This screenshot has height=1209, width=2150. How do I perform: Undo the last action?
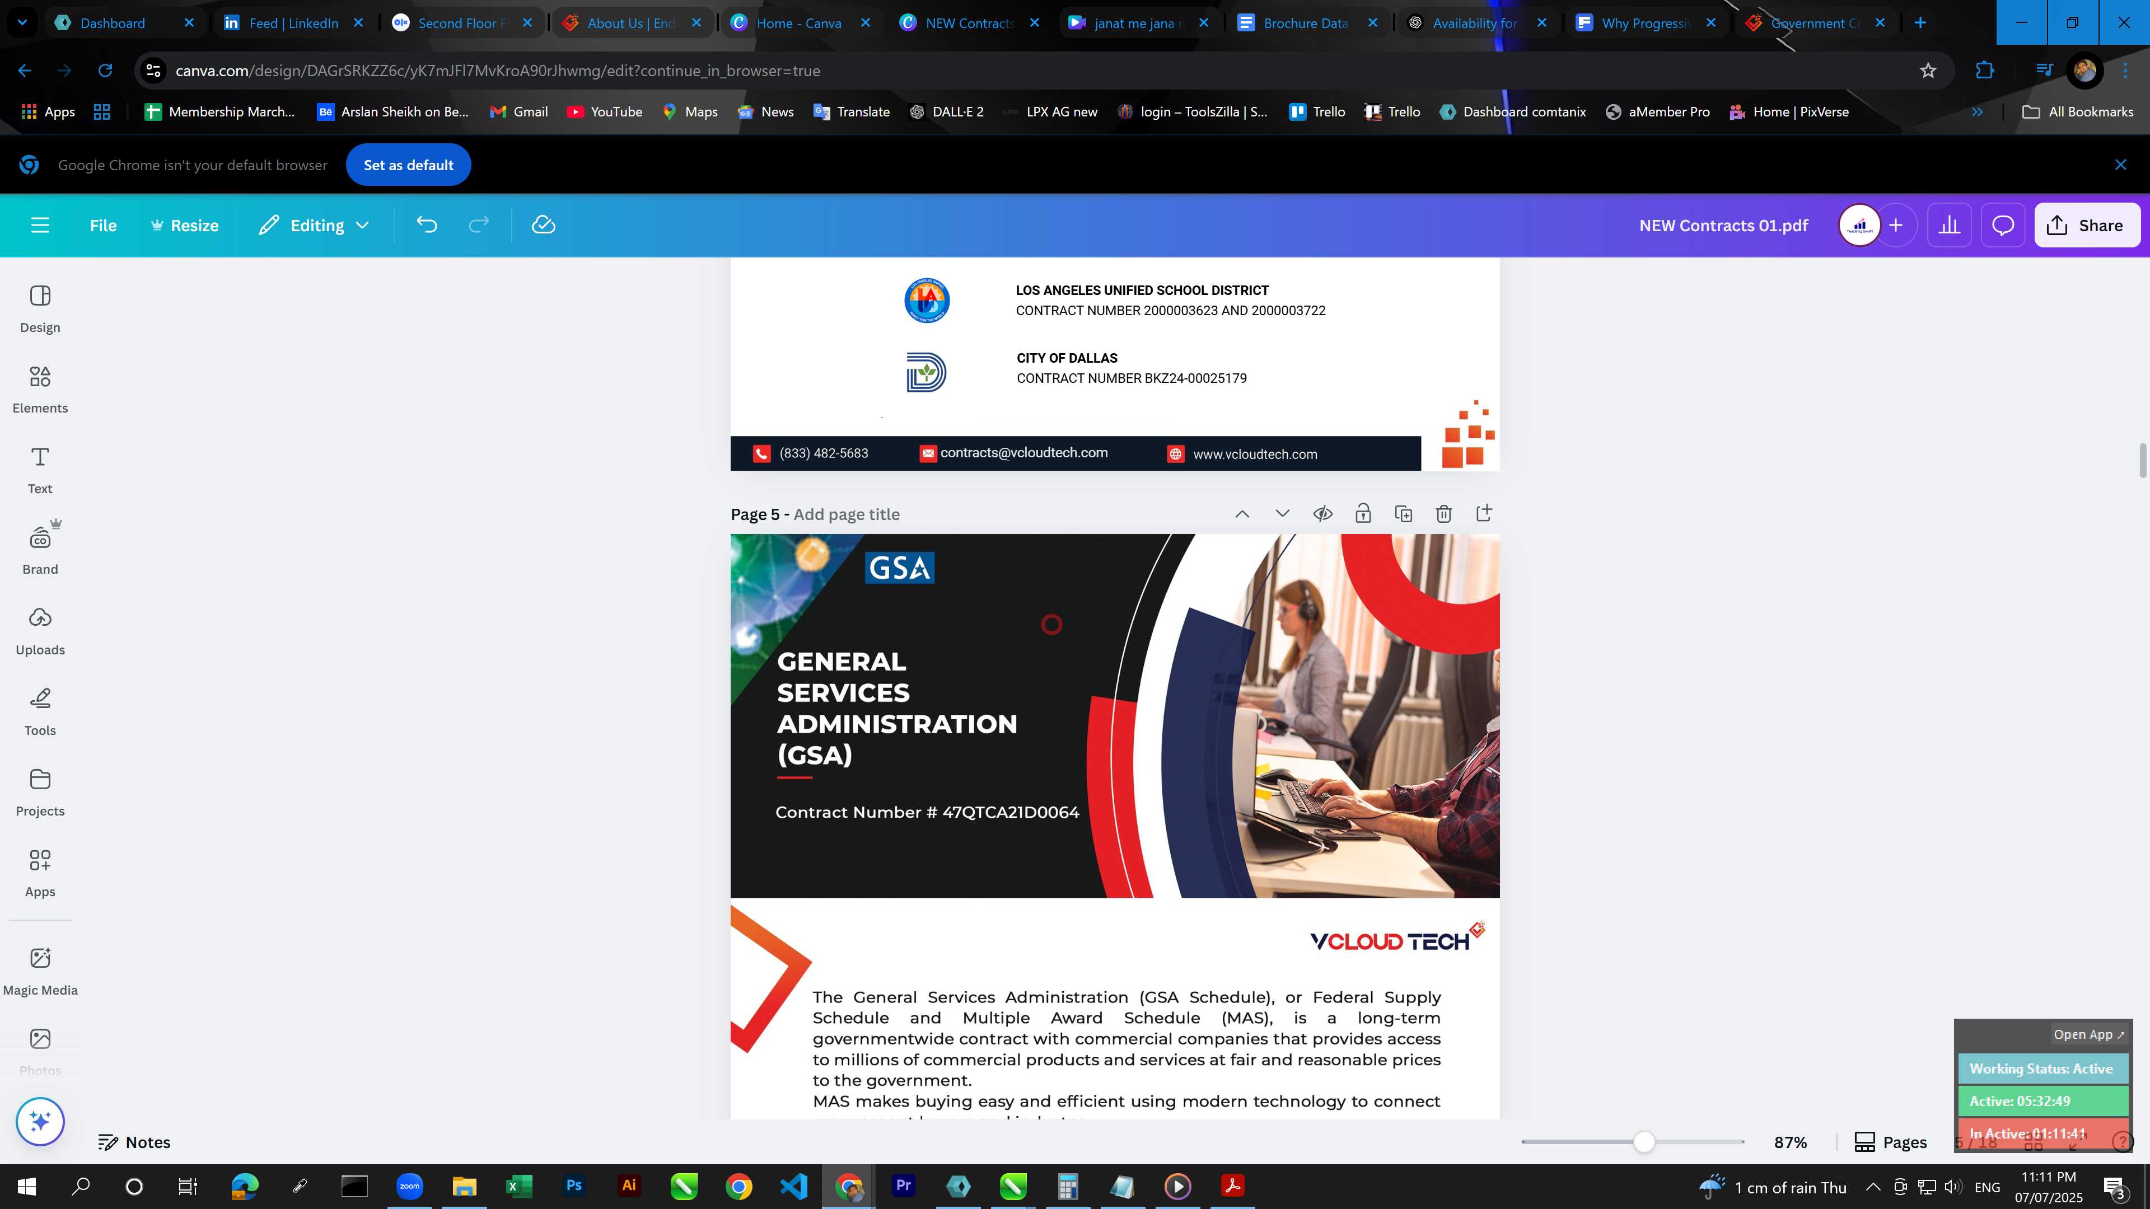click(427, 225)
